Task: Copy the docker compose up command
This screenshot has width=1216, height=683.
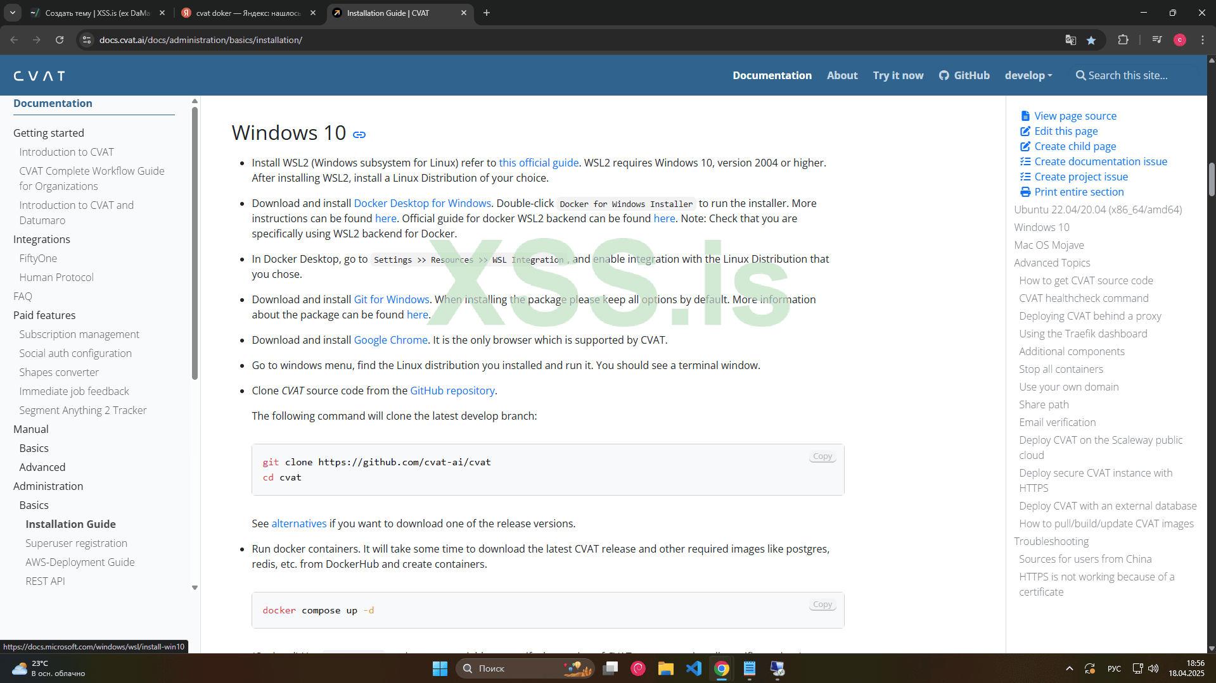Action: [x=822, y=605]
